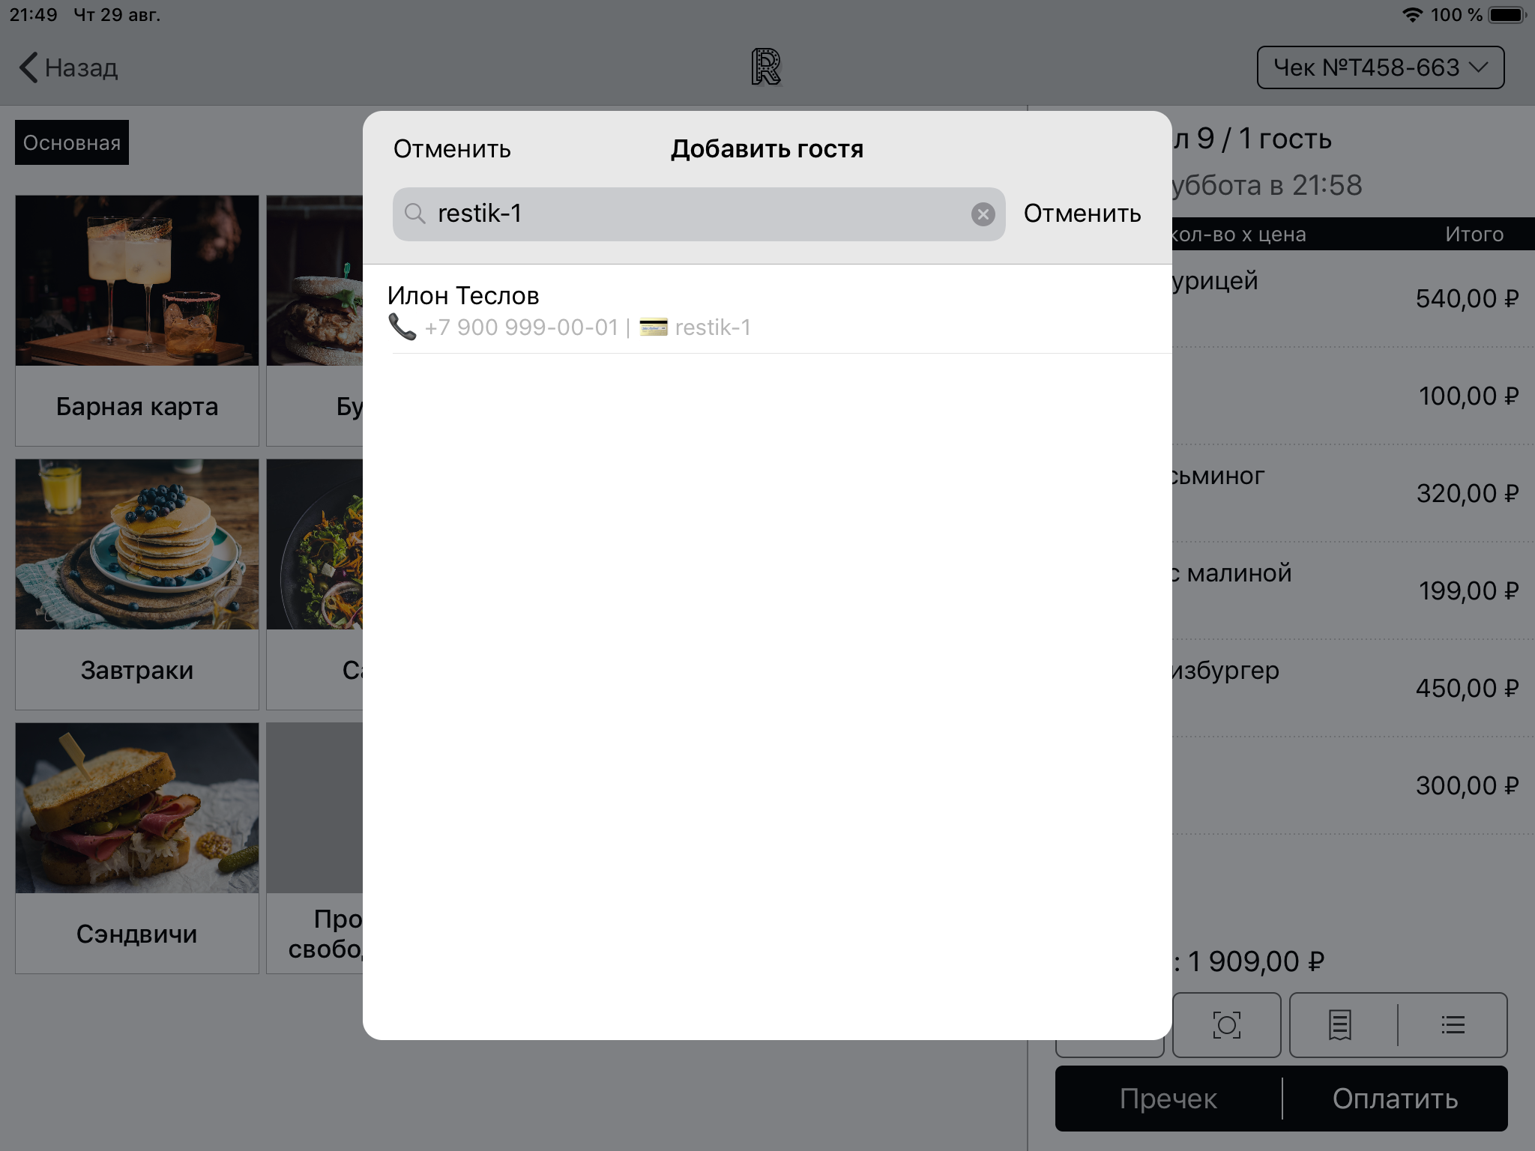1535x1151 pixels.
Task: Open the receipt view icon
Action: [1340, 1024]
